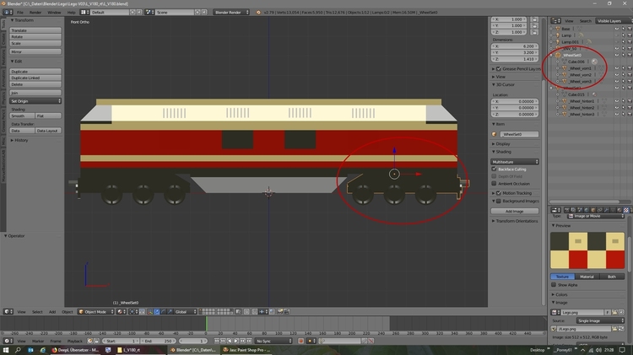633x355 pixels.
Task: Click the Cube.015 material sphere icon
Action: click(594, 94)
